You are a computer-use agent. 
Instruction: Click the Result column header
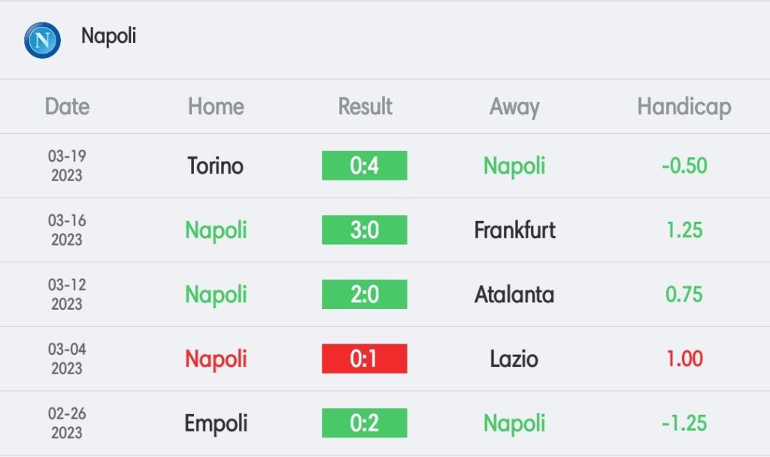click(x=365, y=107)
